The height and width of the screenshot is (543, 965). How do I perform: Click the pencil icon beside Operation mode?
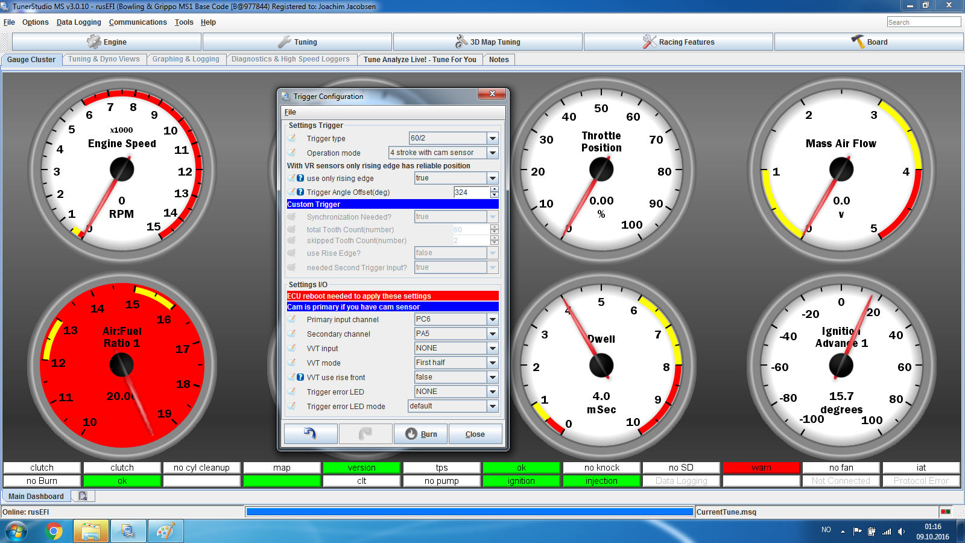tap(292, 153)
